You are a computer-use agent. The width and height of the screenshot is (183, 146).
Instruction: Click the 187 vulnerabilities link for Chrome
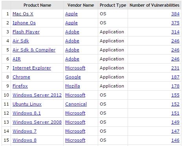click(x=175, y=77)
